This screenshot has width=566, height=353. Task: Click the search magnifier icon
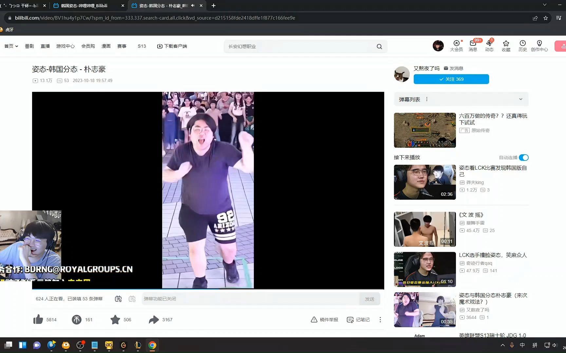379,46
